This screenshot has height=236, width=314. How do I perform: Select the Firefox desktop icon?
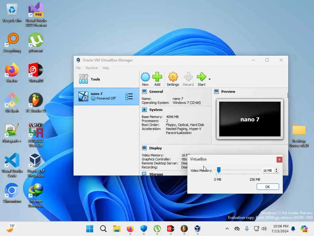(12, 73)
